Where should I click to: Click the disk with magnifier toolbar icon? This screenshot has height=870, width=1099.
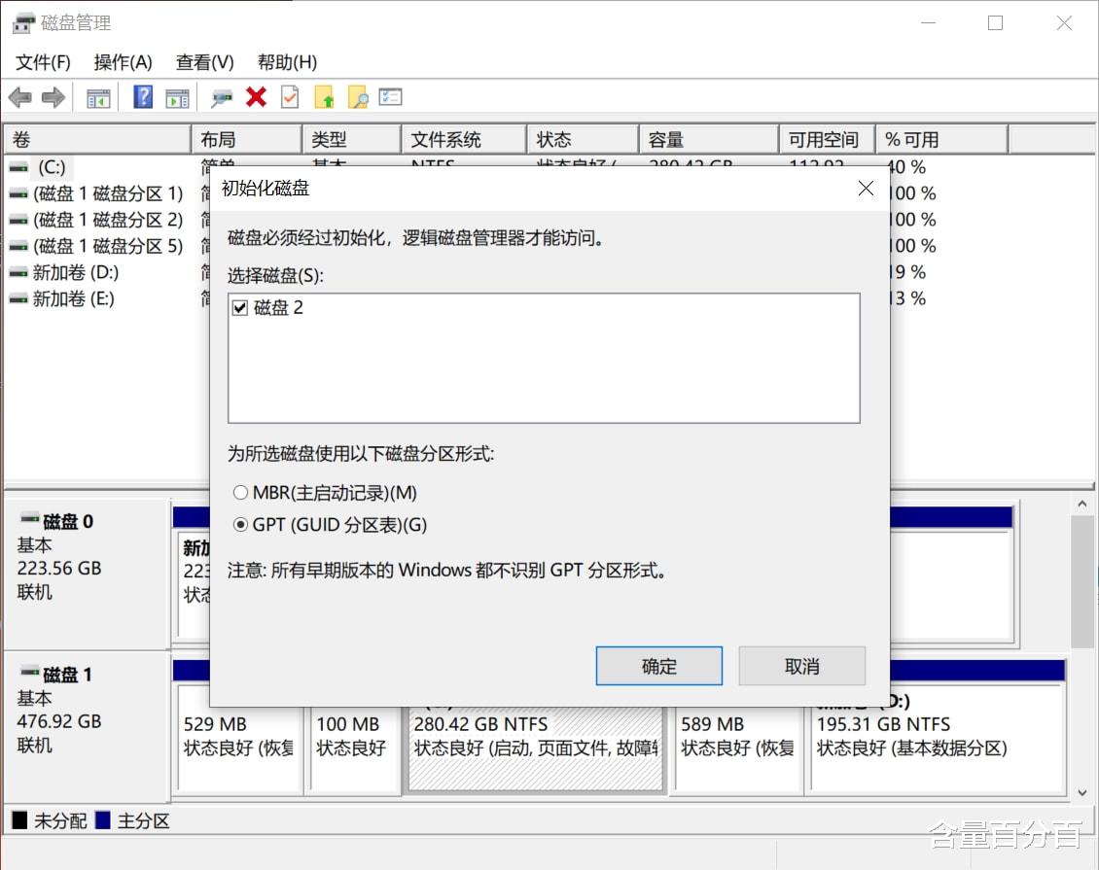222,97
